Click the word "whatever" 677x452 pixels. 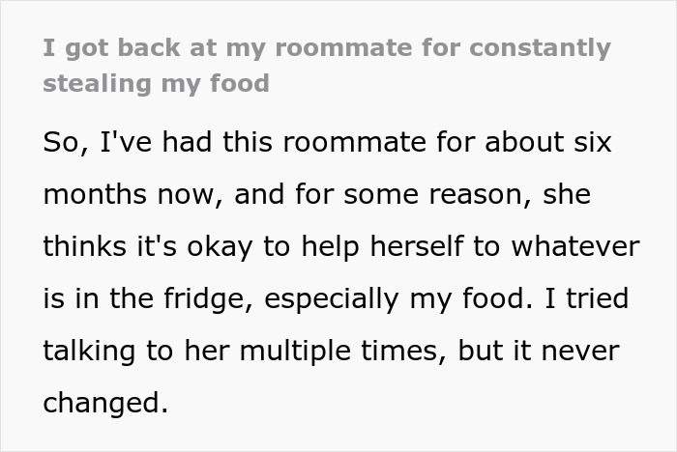(x=576, y=246)
